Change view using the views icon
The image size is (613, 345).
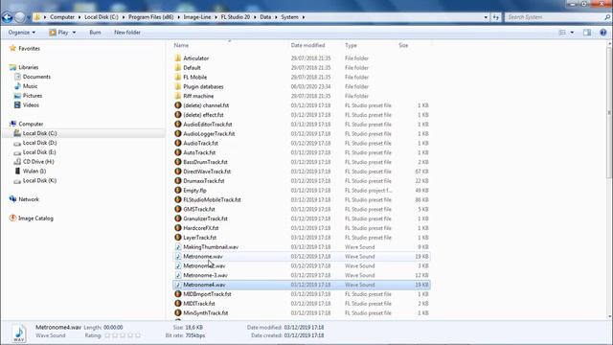pos(562,33)
